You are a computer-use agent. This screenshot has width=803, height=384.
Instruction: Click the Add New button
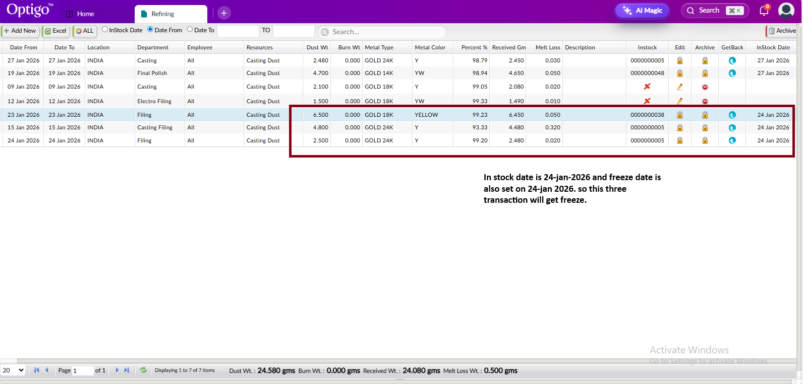(x=20, y=31)
